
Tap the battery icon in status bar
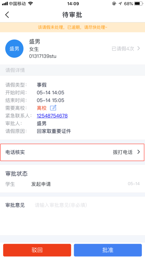(139, 4)
